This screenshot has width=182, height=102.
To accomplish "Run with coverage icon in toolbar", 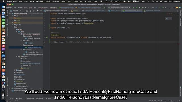I will pyautogui.click(x=140, y=8).
